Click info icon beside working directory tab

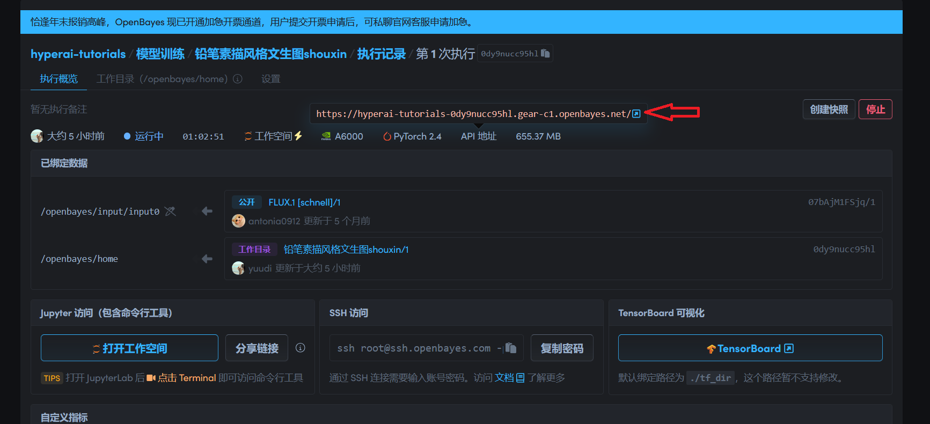[238, 79]
